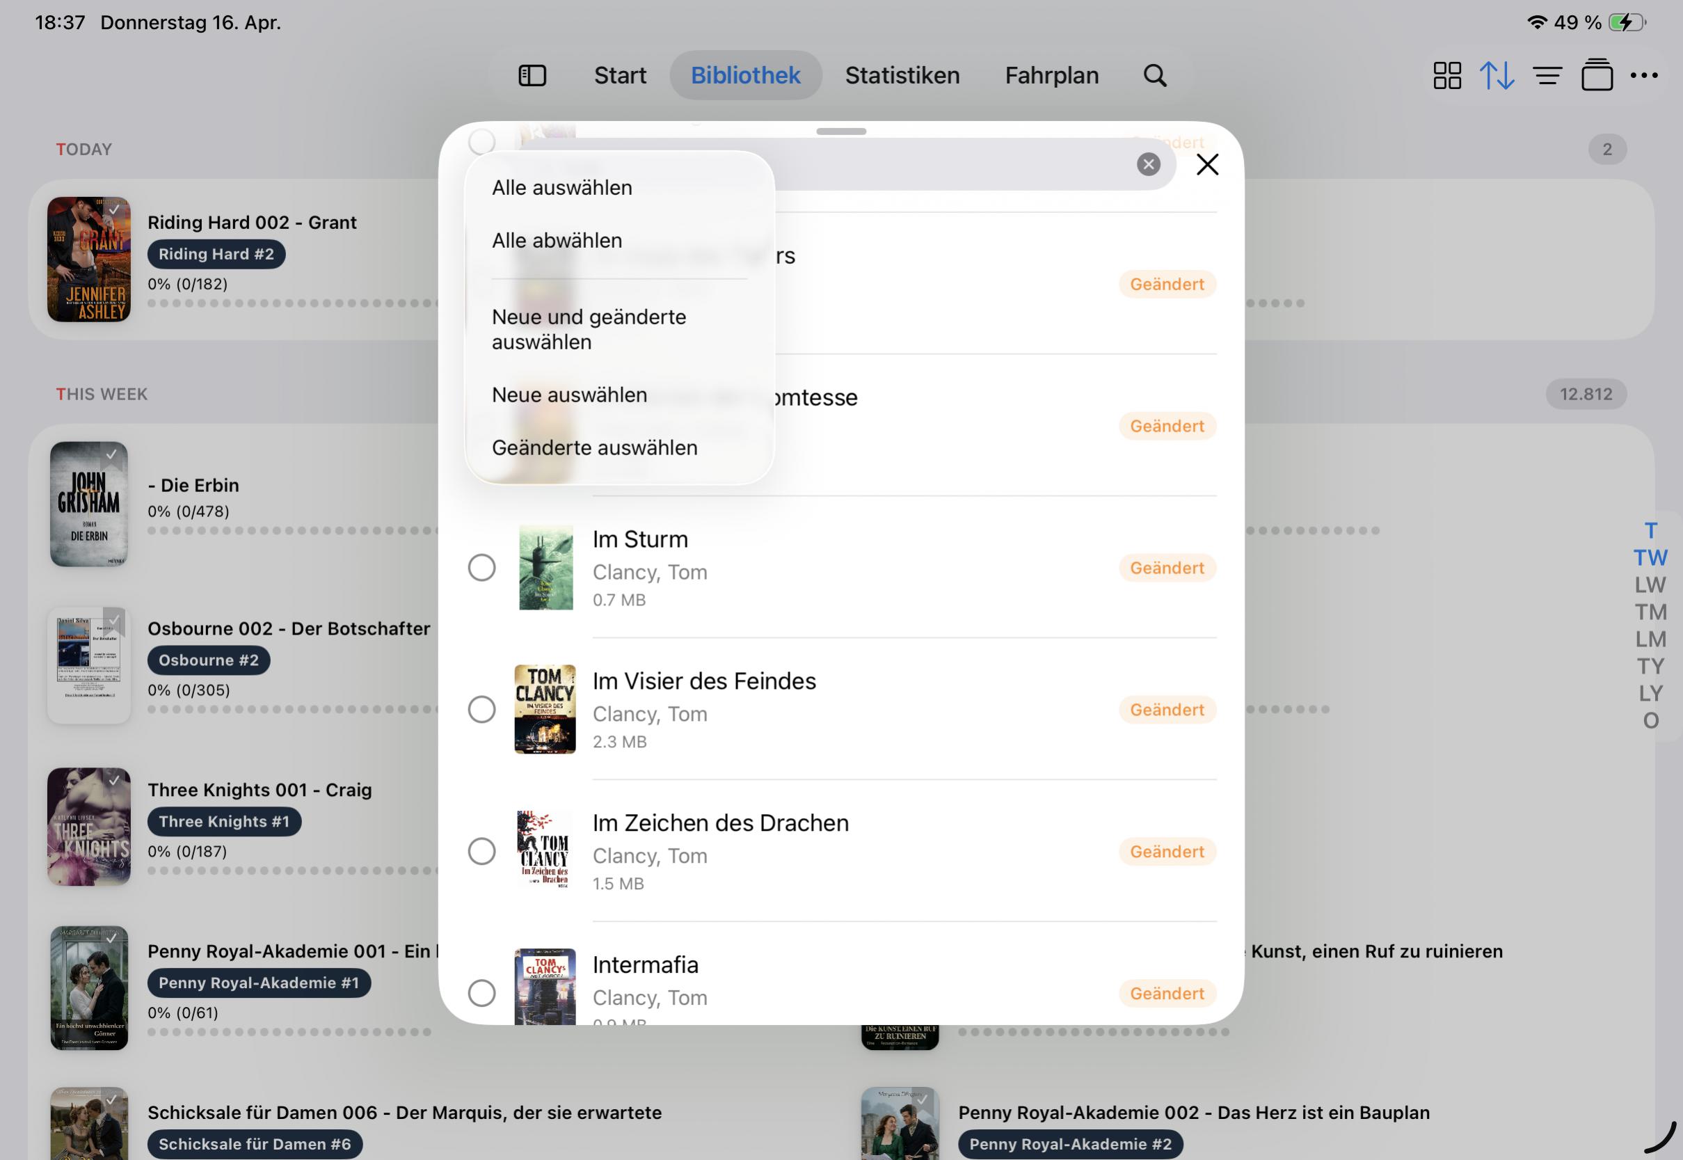
Task: Jump to LW in section index
Action: pyautogui.click(x=1650, y=585)
